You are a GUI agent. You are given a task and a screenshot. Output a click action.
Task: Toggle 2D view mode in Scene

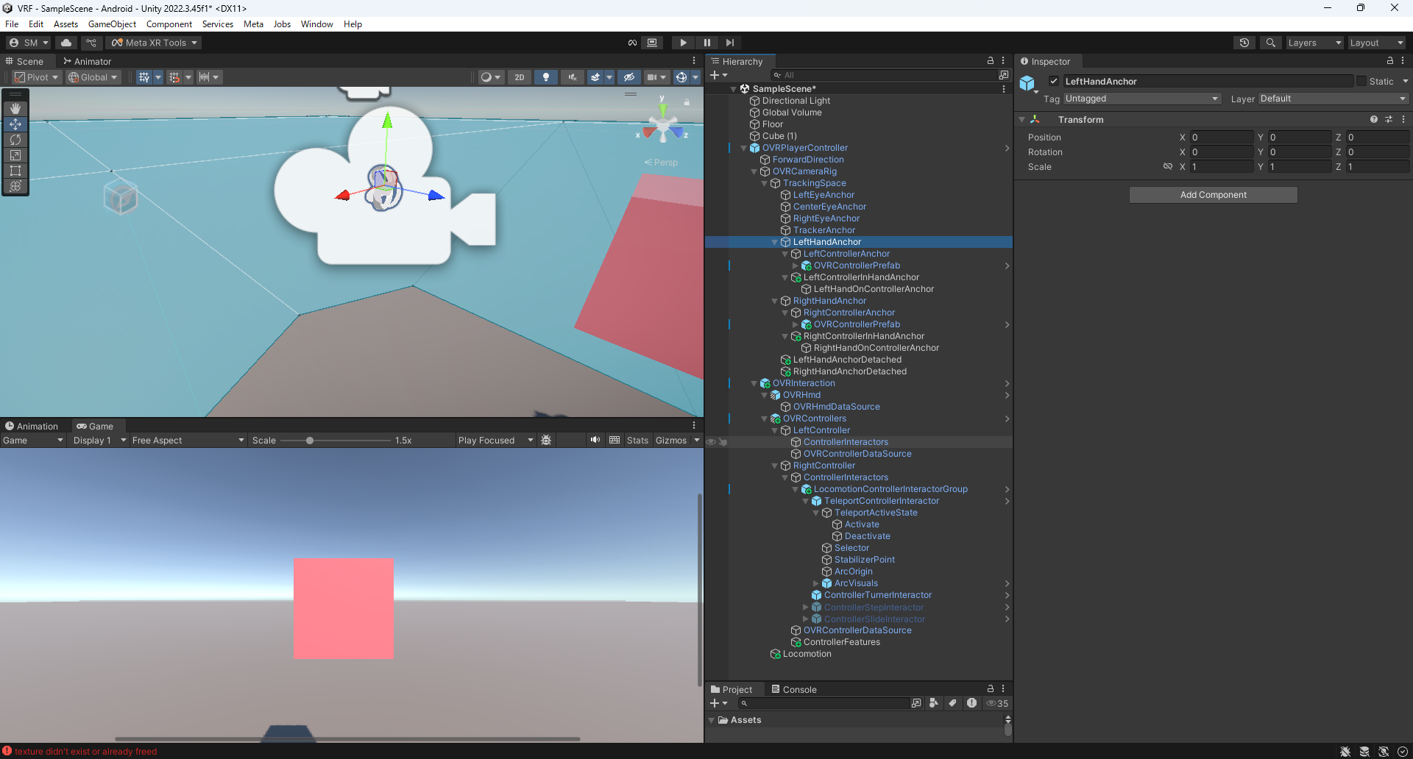pos(520,77)
